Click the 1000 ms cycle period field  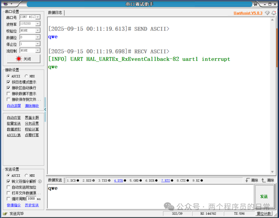[x=31, y=198]
